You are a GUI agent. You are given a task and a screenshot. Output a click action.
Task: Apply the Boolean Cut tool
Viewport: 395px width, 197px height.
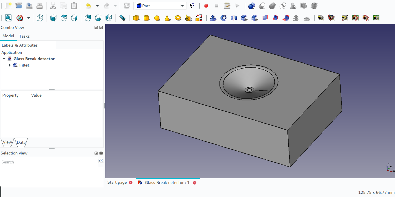(x=262, y=6)
